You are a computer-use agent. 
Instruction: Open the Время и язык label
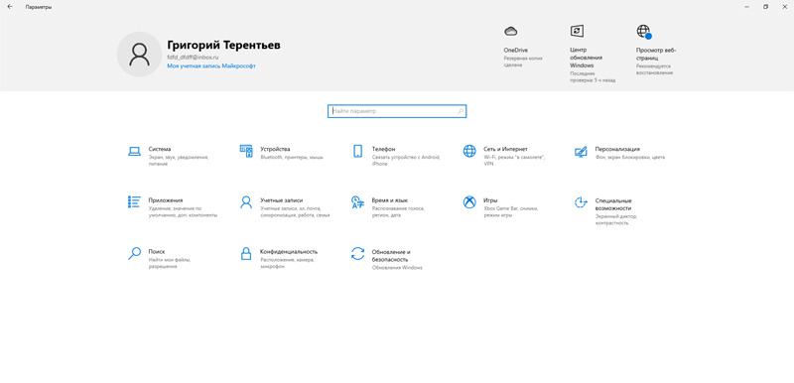390,200
